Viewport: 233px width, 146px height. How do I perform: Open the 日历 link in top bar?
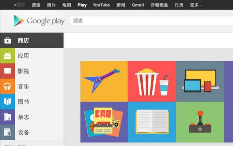pos(179,5)
